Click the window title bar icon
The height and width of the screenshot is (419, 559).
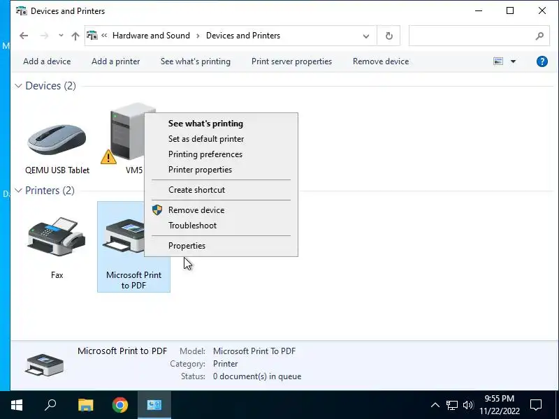22,11
